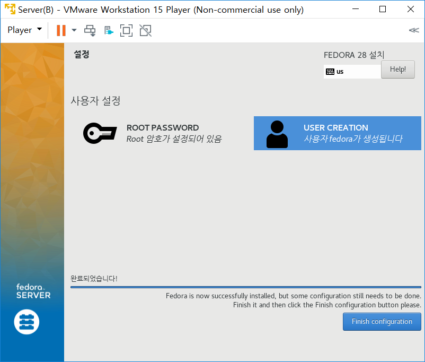Click Finish configuration button
Screen dimensions: 425x362
(382, 322)
